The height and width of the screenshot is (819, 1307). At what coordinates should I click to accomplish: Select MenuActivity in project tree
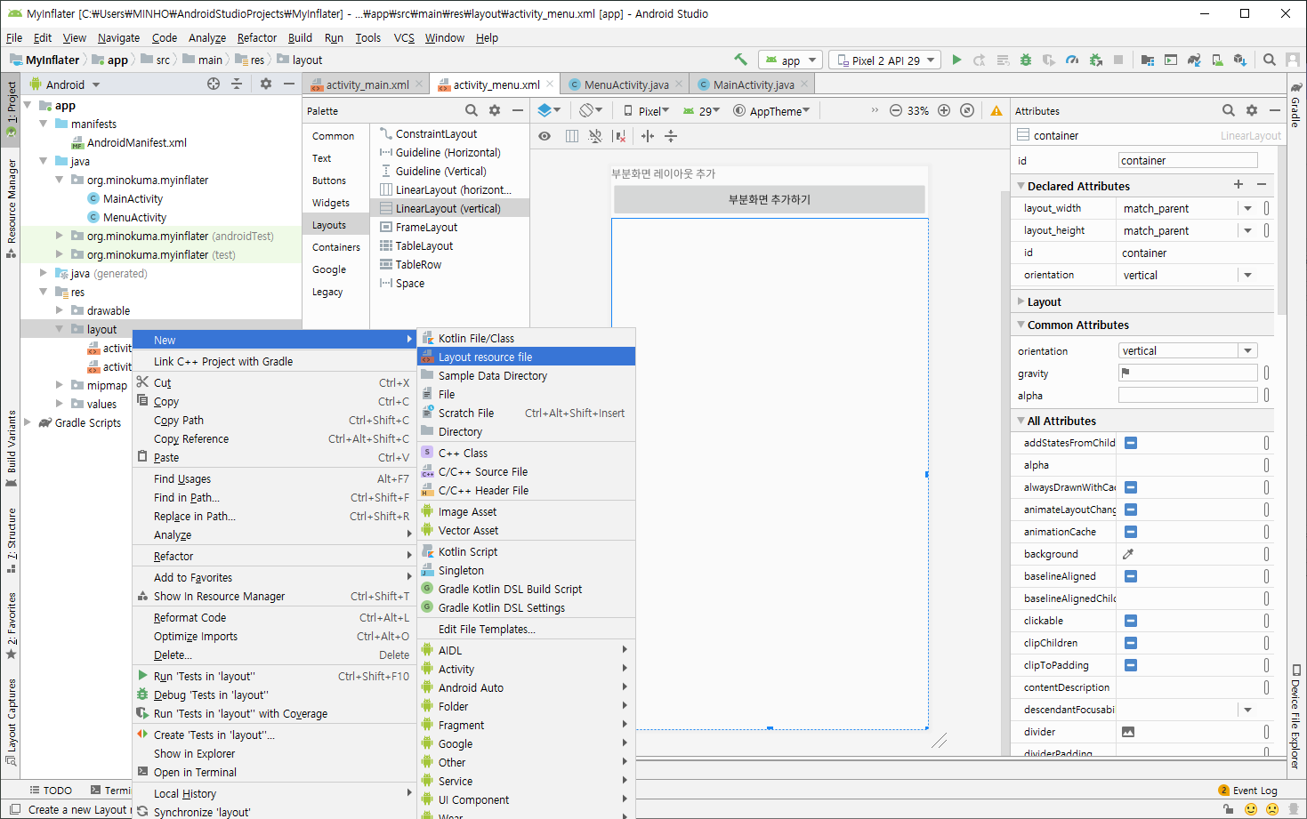click(134, 217)
